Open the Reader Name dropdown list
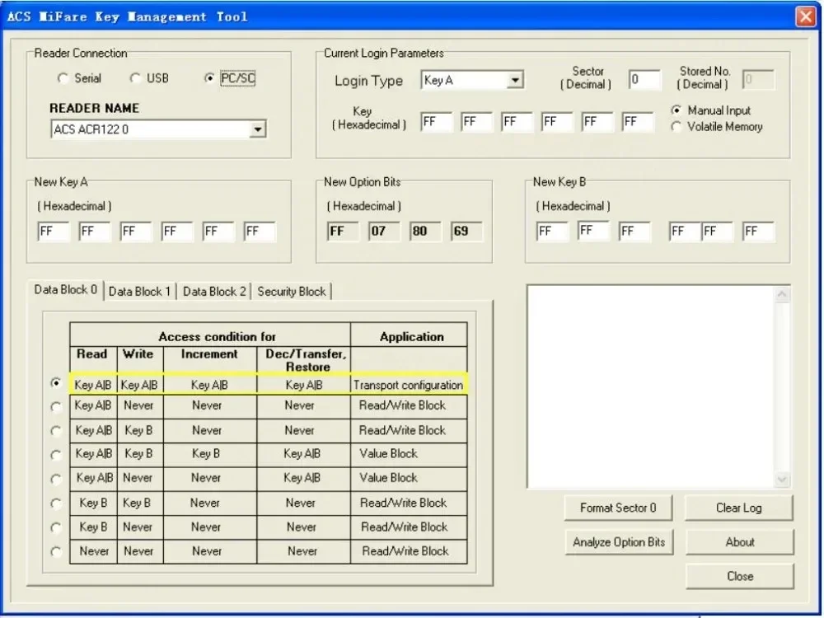Screen dimensions: 824x618 (258, 129)
